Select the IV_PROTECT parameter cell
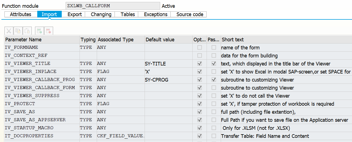This screenshot has height=142, width=352. click(x=42, y=104)
